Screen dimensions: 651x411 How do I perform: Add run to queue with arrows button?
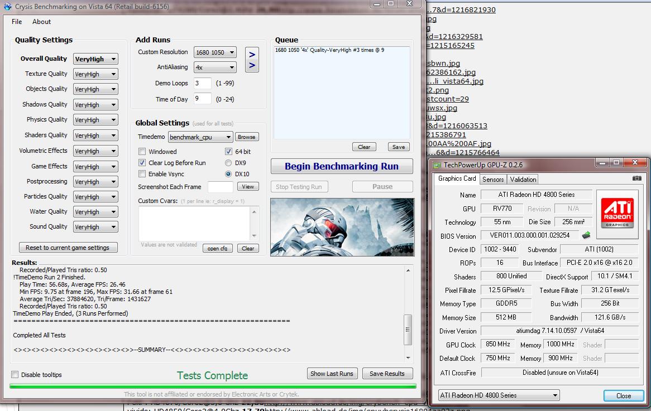coord(252,60)
